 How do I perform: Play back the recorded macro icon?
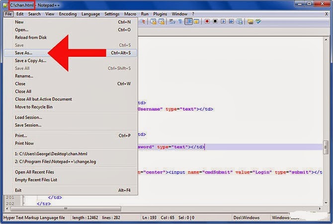click(x=223, y=21)
